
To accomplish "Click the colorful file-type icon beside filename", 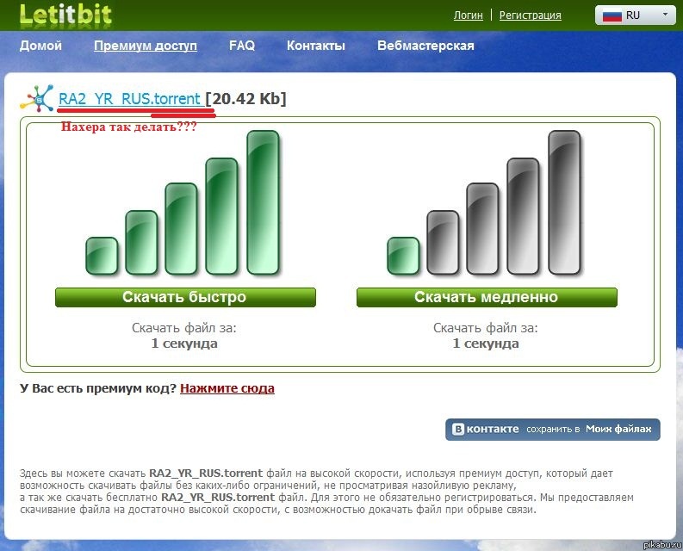I will 37,100.
